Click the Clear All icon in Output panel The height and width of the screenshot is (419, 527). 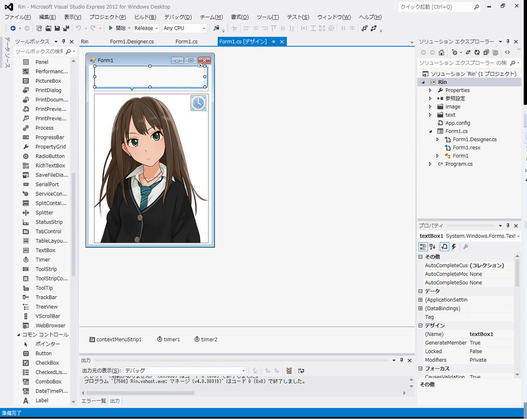click(x=289, y=370)
